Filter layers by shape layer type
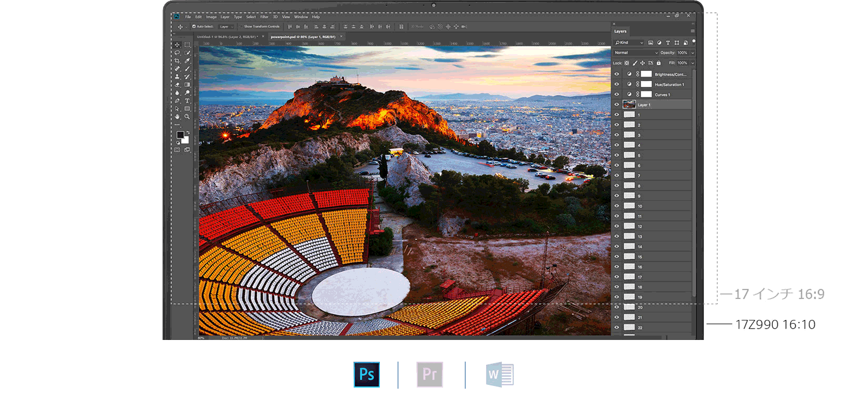 677,43
